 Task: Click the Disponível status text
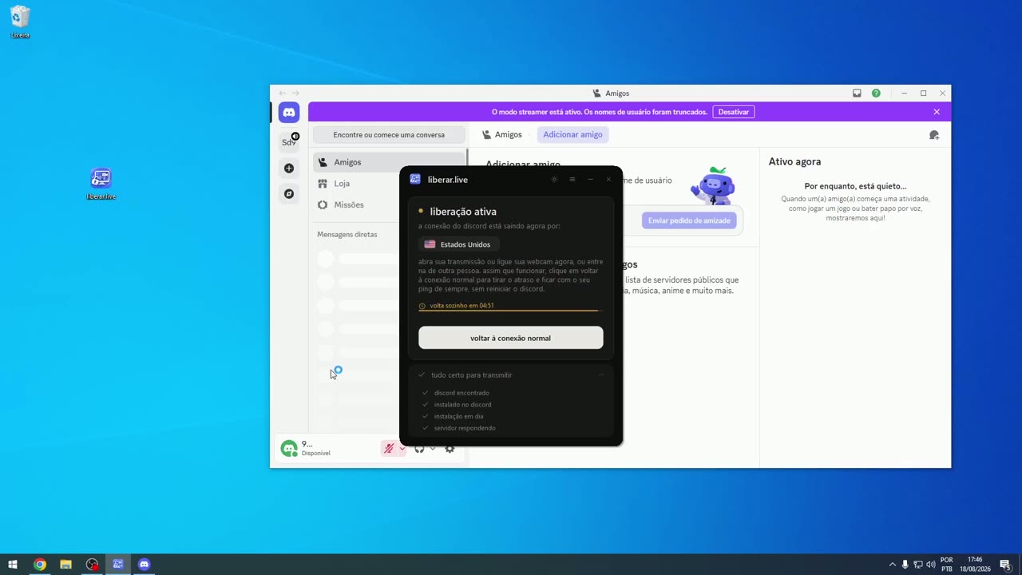316,454
